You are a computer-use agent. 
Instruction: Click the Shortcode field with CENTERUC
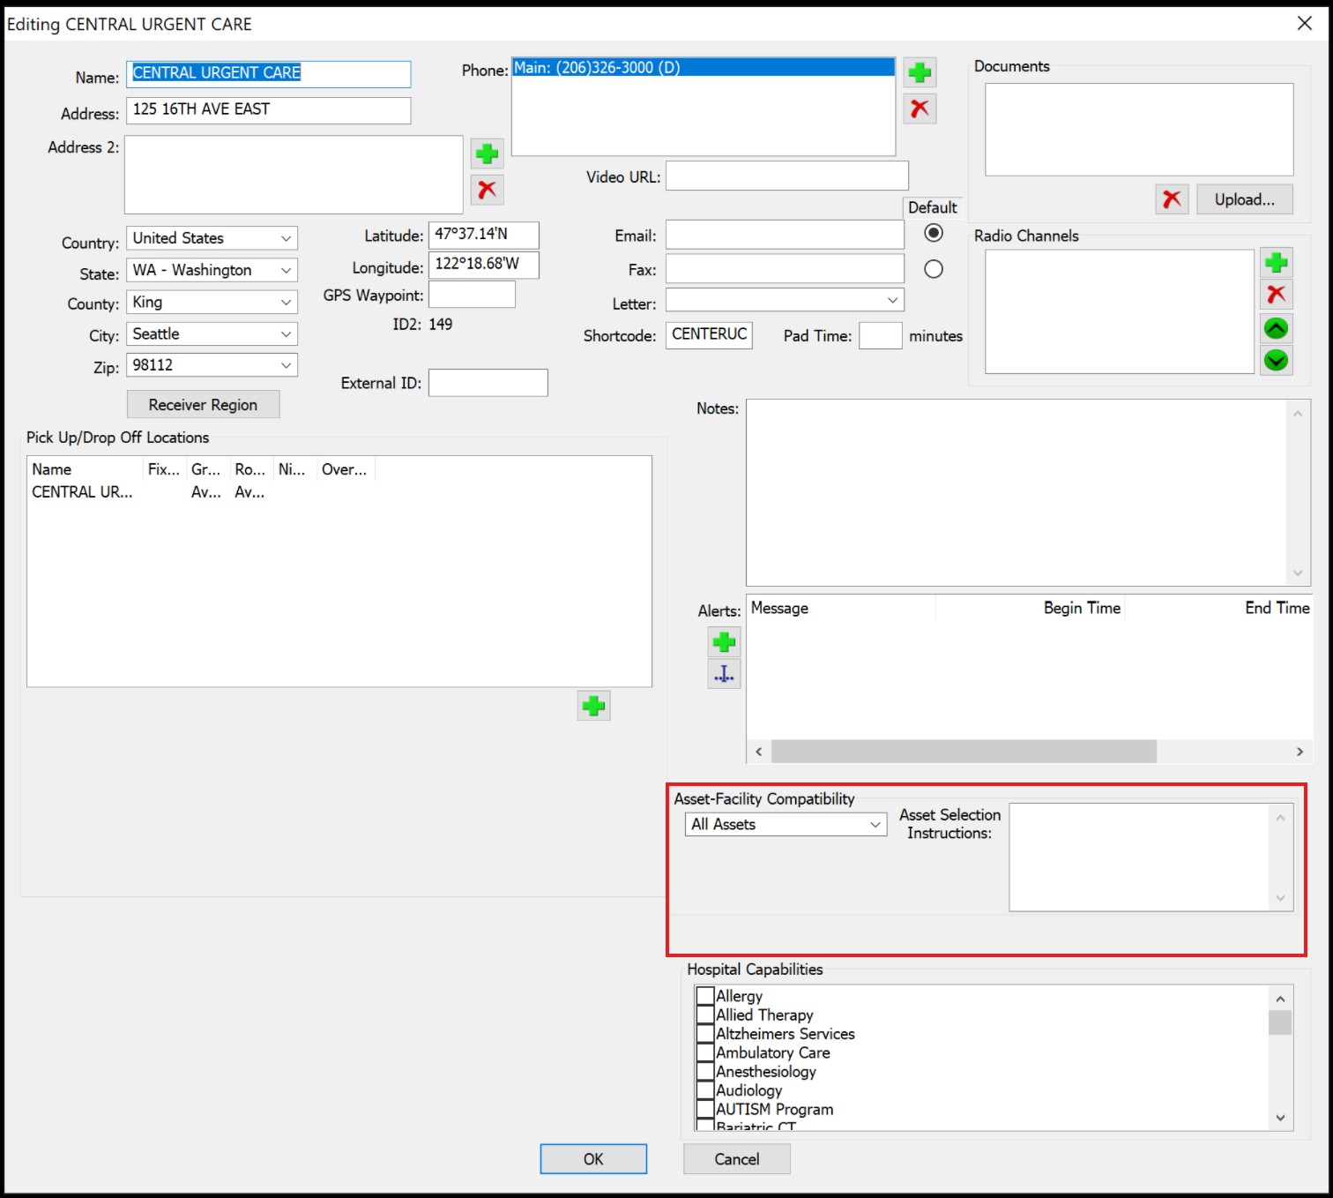pos(709,335)
